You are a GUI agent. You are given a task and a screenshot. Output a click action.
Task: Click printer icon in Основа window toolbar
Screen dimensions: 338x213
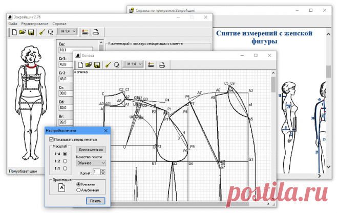coord(162,65)
